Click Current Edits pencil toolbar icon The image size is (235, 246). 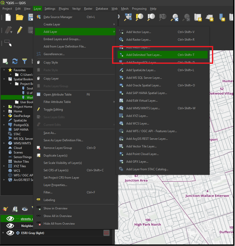point(8,30)
